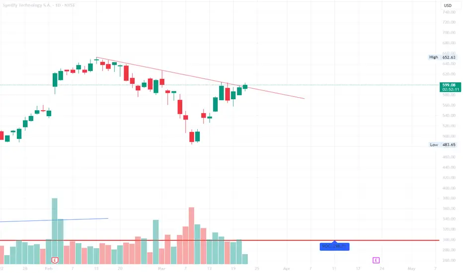Click the blue POC price label
The width and height of the screenshot is (463, 273).
[334, 246]
